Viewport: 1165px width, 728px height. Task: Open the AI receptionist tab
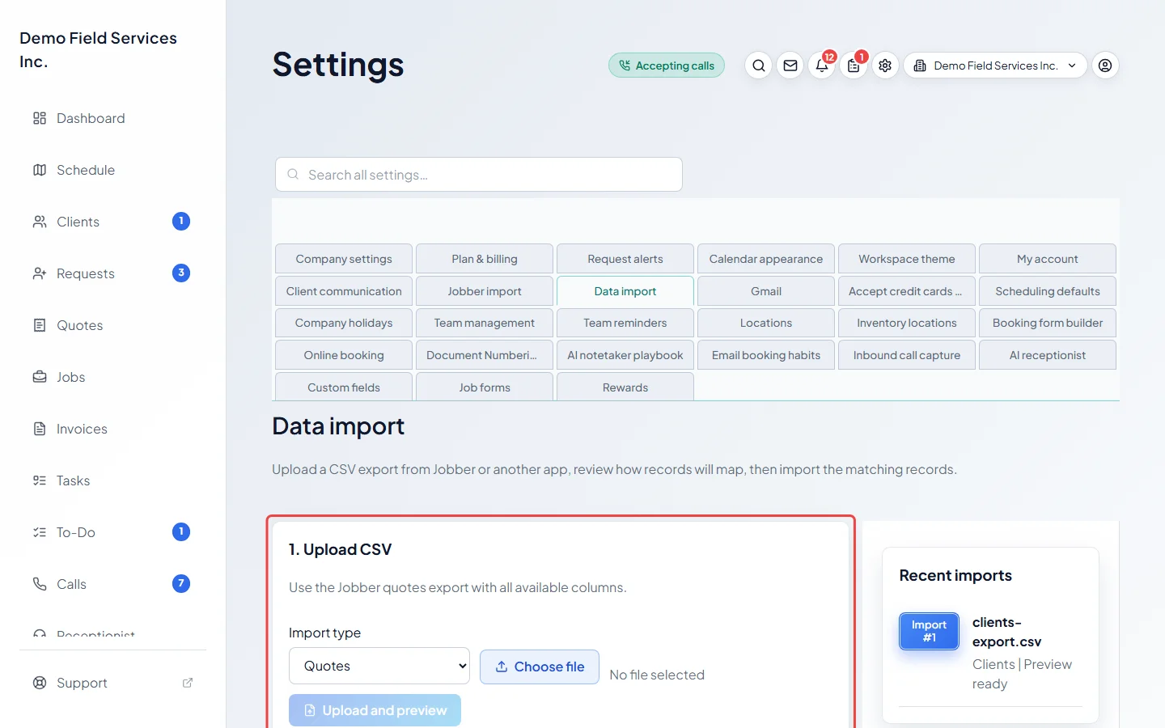1048,355
